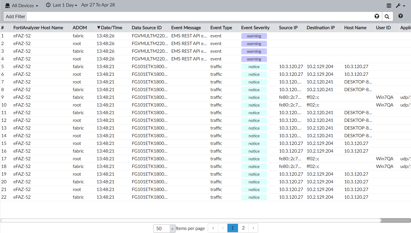Click the warning severity badge on row 1
The image size is (411, 233).
[x=254, y=36]
